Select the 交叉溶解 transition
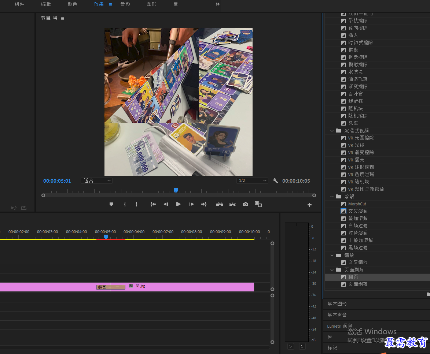Image resolution: width=430 pixels, height=354 pixels. pos(358,211)
